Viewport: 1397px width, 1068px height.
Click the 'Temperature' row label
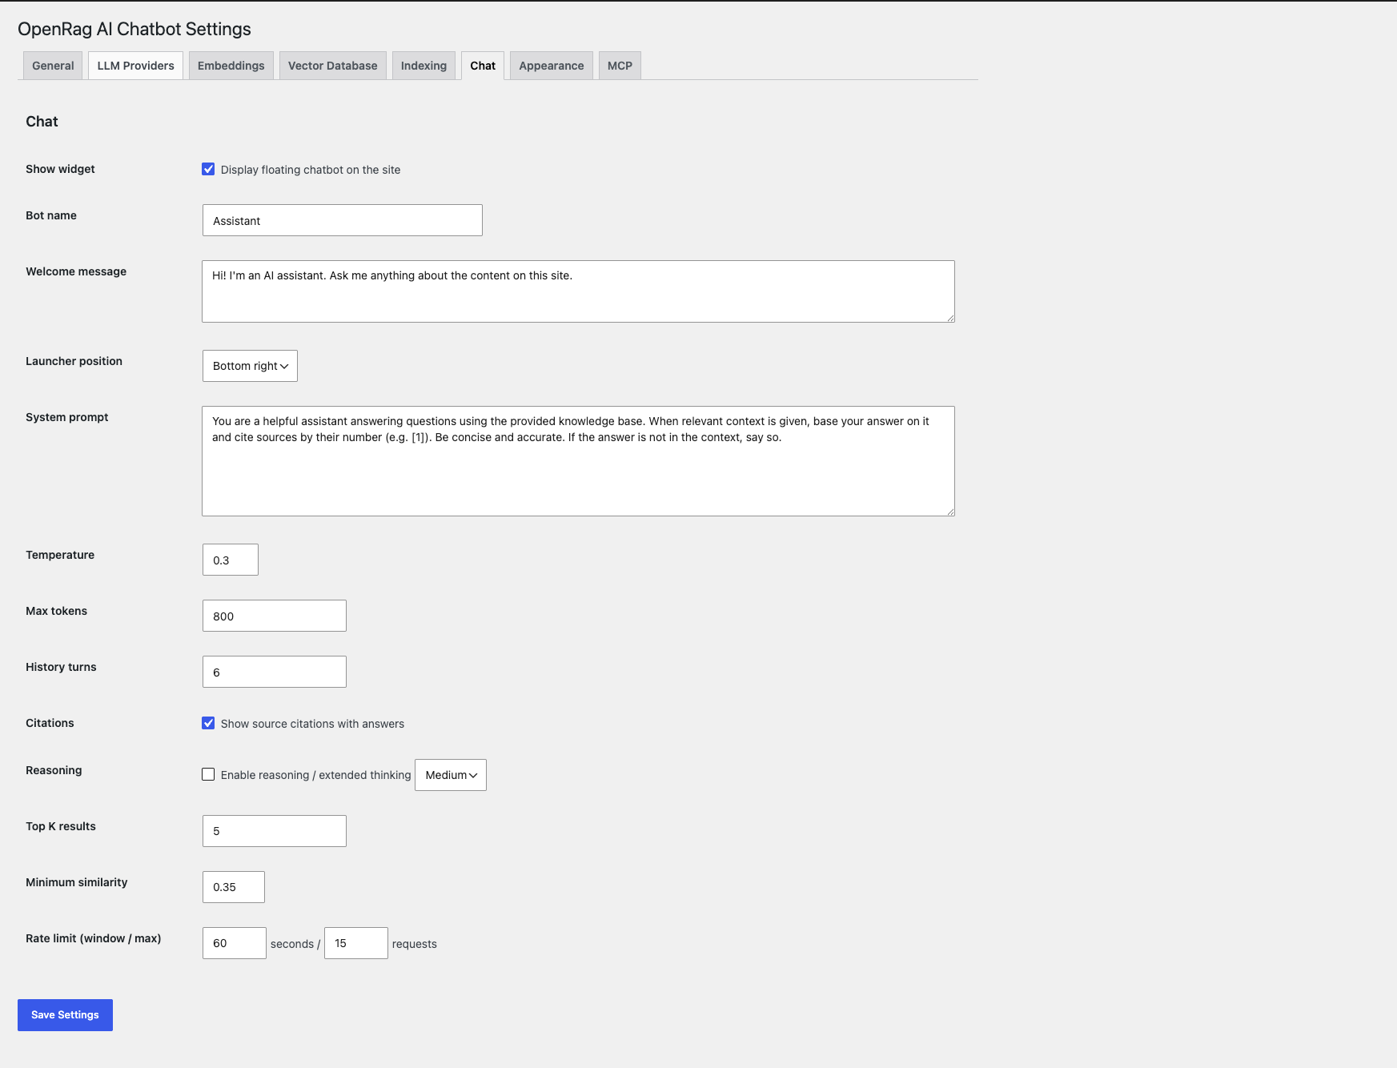[60, 555]
